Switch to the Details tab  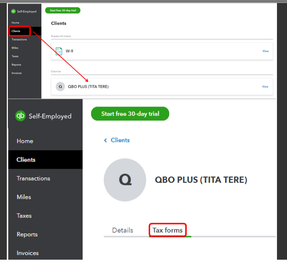123,230
